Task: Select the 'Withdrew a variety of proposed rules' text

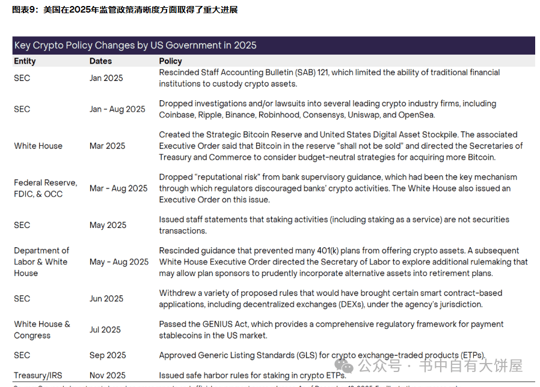Action: click(331, 299)
